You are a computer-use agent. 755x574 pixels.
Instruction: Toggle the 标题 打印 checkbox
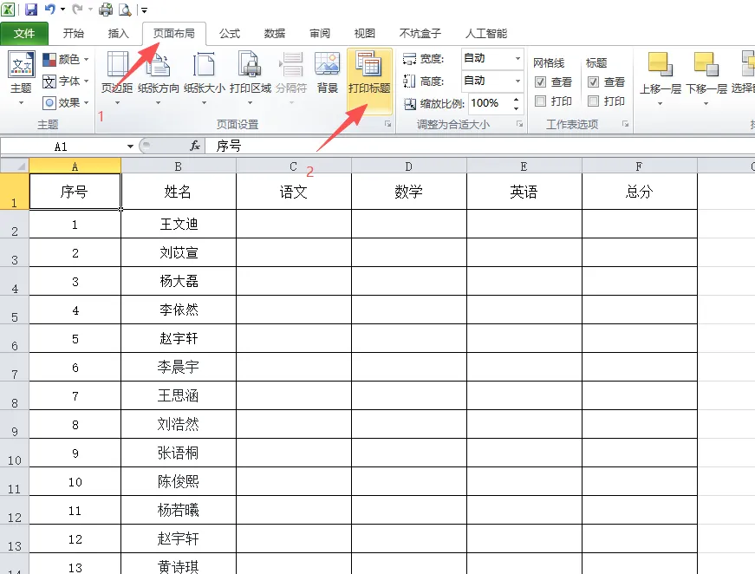593,101
